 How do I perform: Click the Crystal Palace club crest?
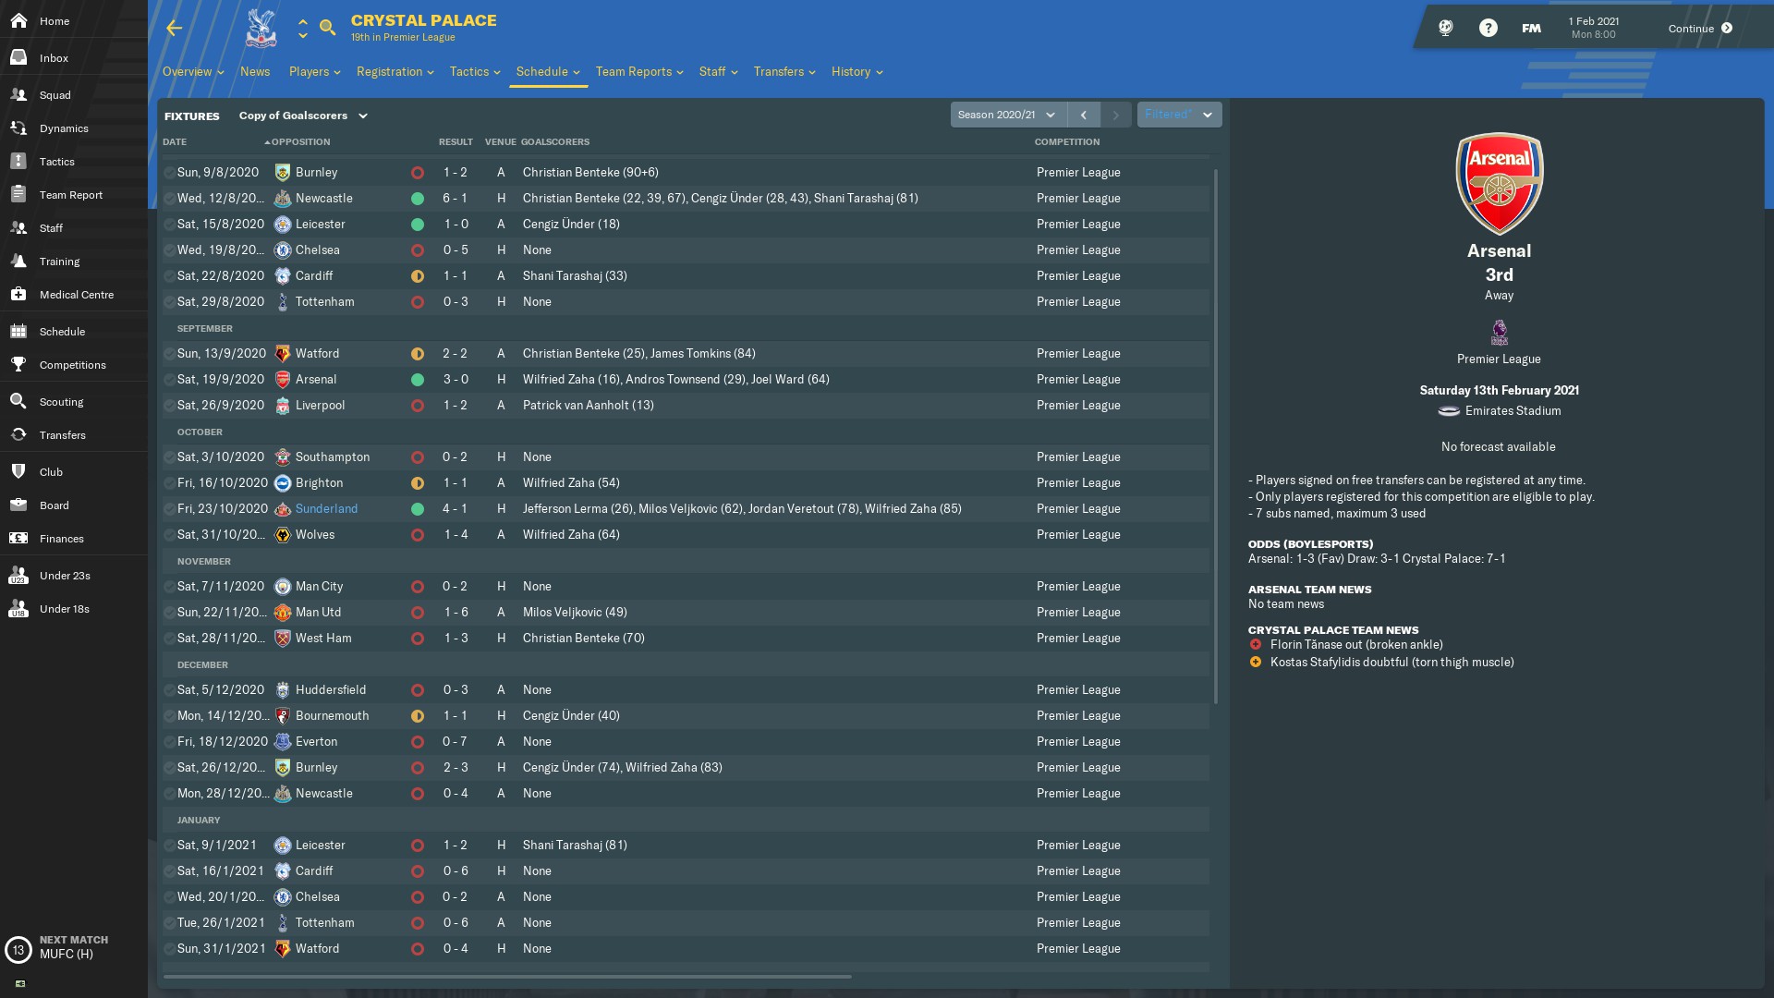pos(261,28)
